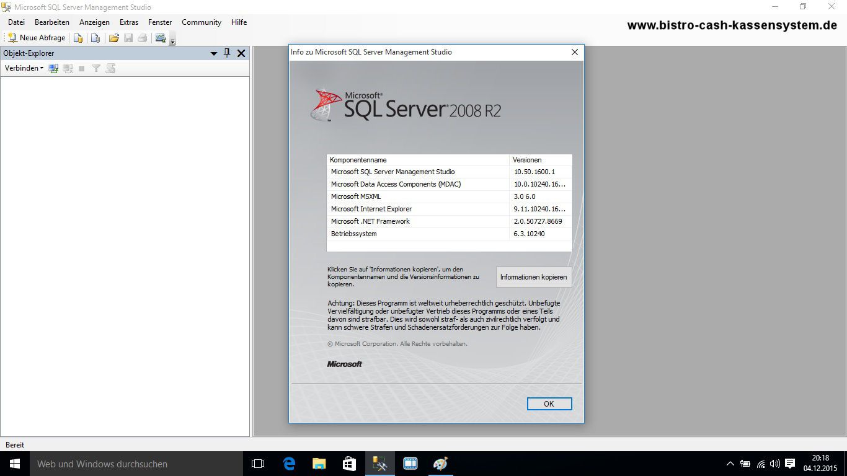Open the Fenster menu

pyautogui.click(x=160, y=22)
